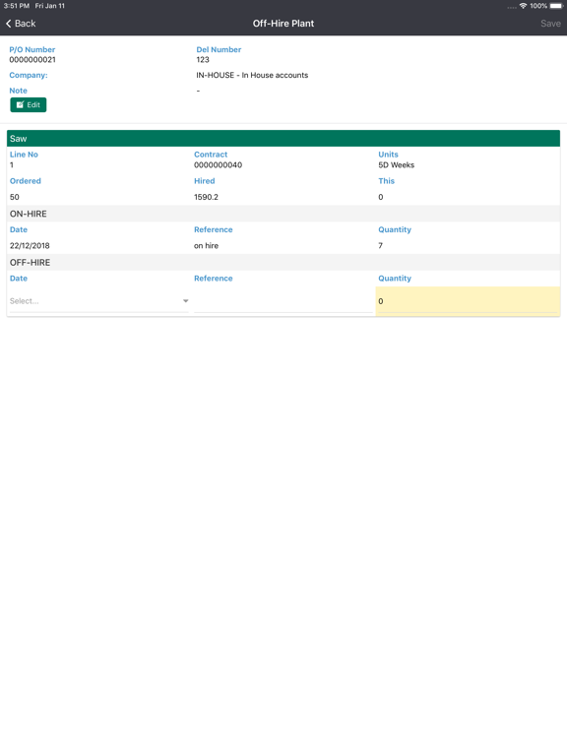Go back using the Back chevron
Viewport: 567px width, 756px height.
point(21,24)
